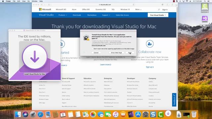Image resolution: width=212 pixels, height=119 pixels.
Task: Expand the Support dropdown in Visual Studio nav
Action: (106, 15)
